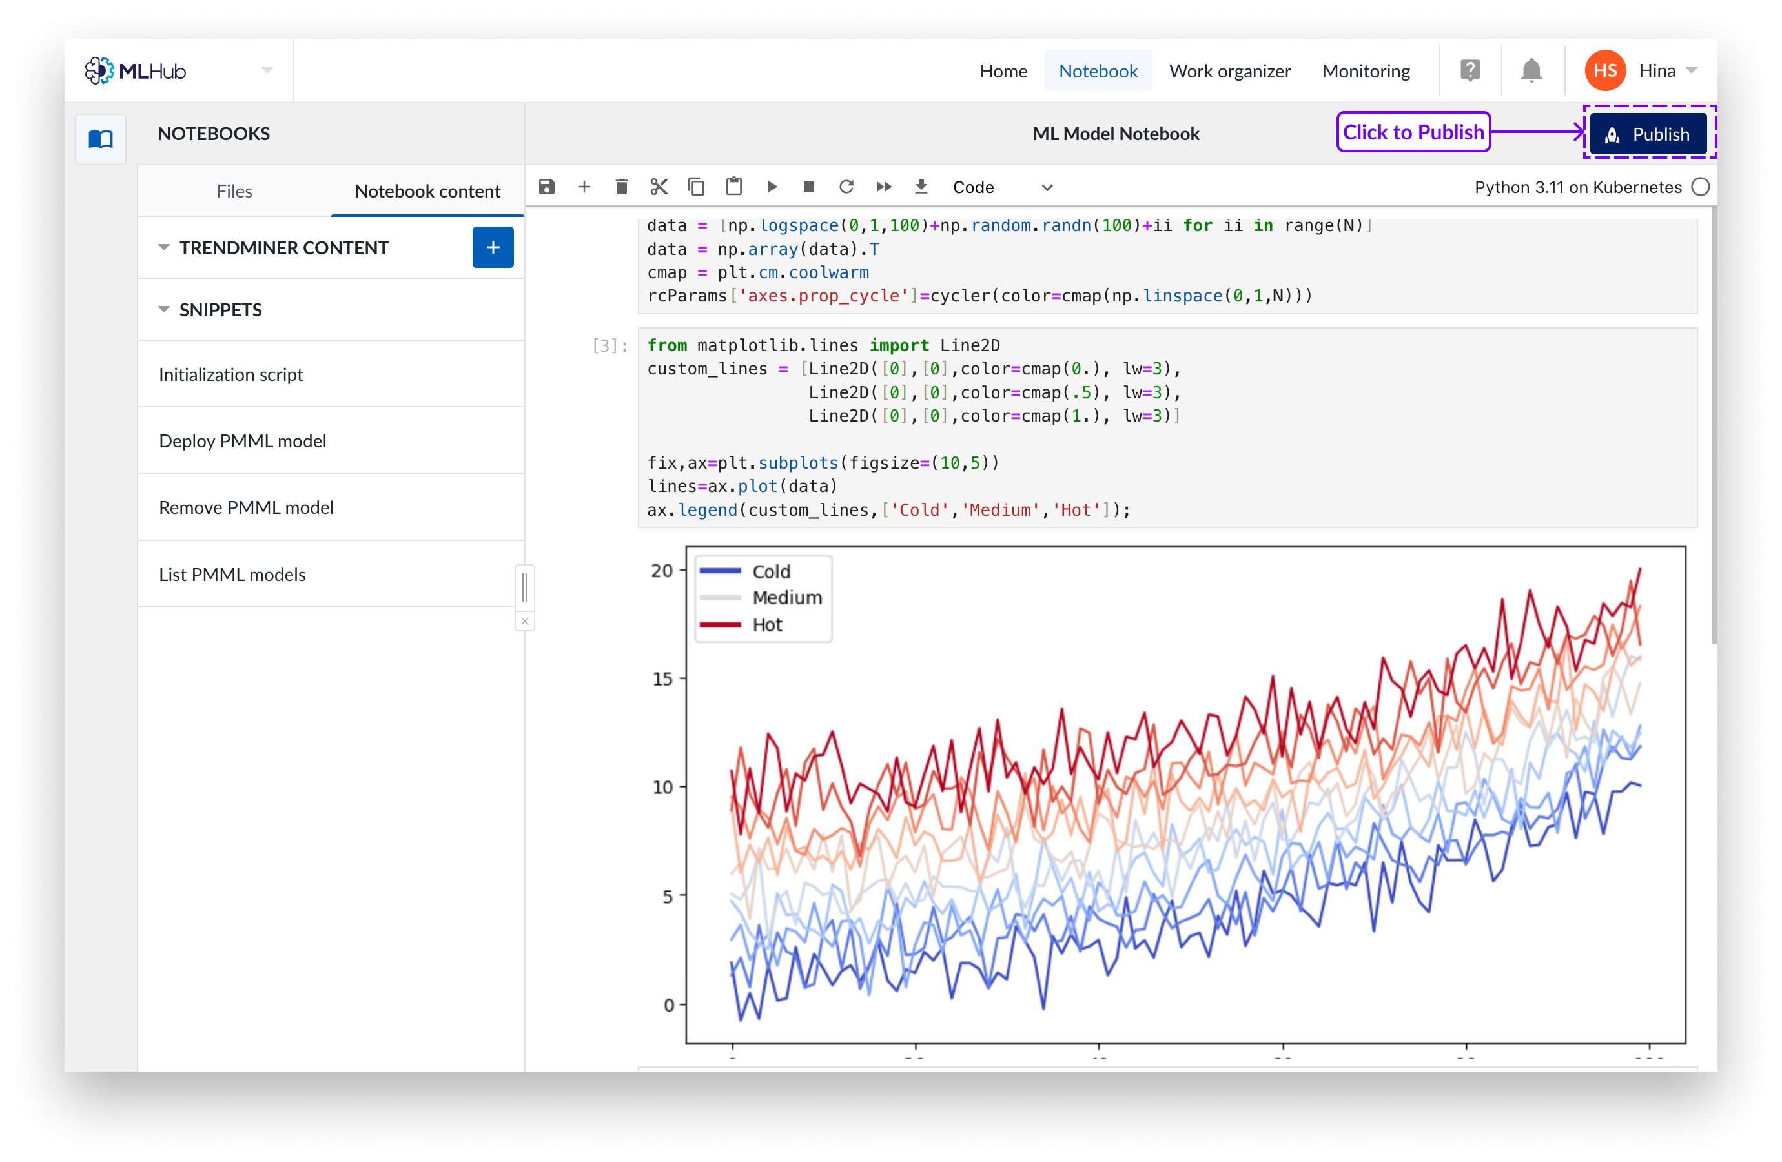Delete selected cell with trash icon
The image size is (1782, 1162).
pos(622,187)
